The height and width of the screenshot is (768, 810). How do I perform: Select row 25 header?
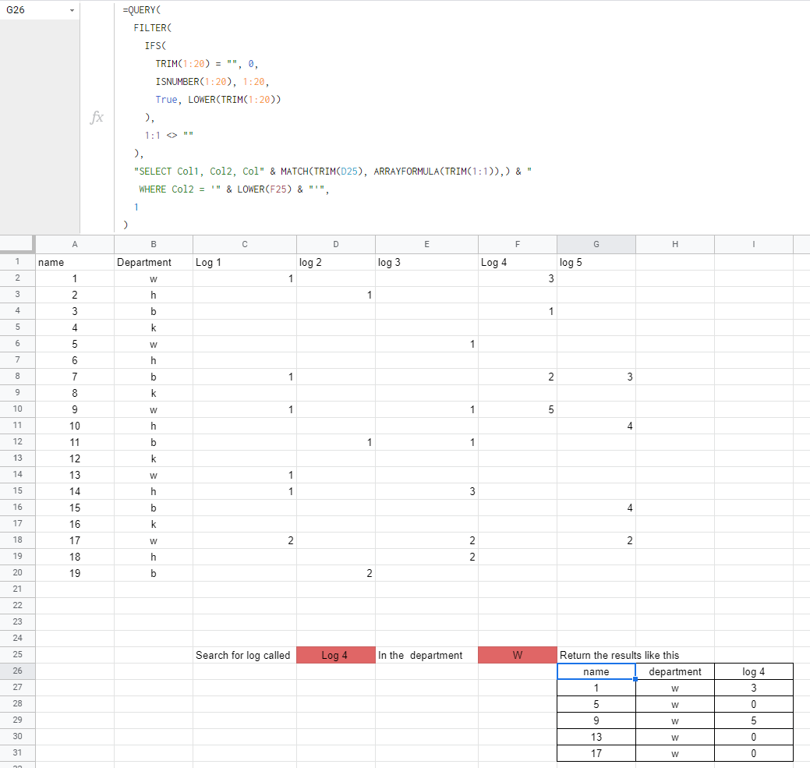point(17,655)
